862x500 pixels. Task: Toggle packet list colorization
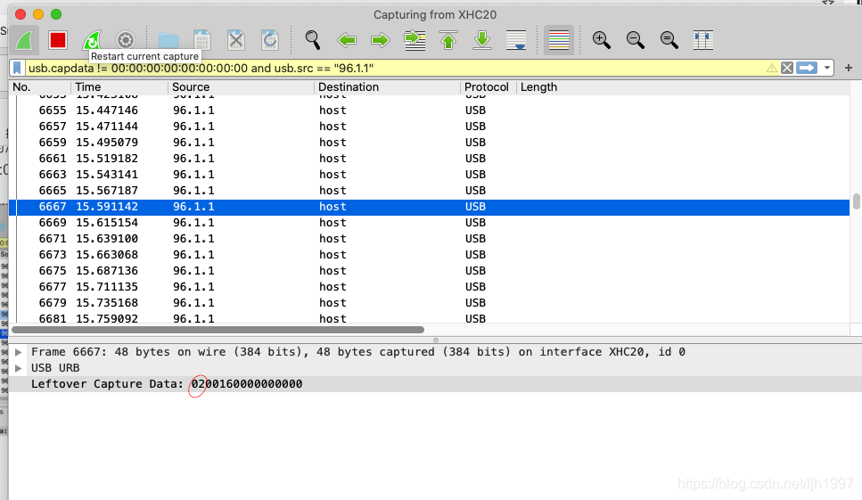pyautogui.click(x=559, y=40)
